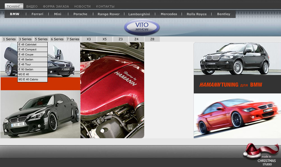Open the ТЮНИНГ tab

(14, 6)
